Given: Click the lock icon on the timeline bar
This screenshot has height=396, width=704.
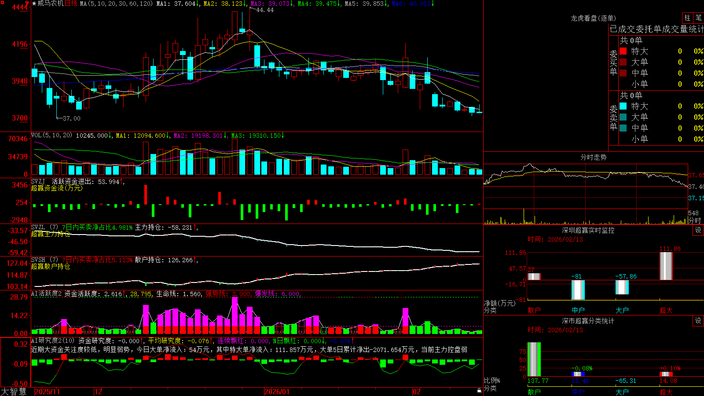Looking at the screenshot, I should tap(479, 391).
